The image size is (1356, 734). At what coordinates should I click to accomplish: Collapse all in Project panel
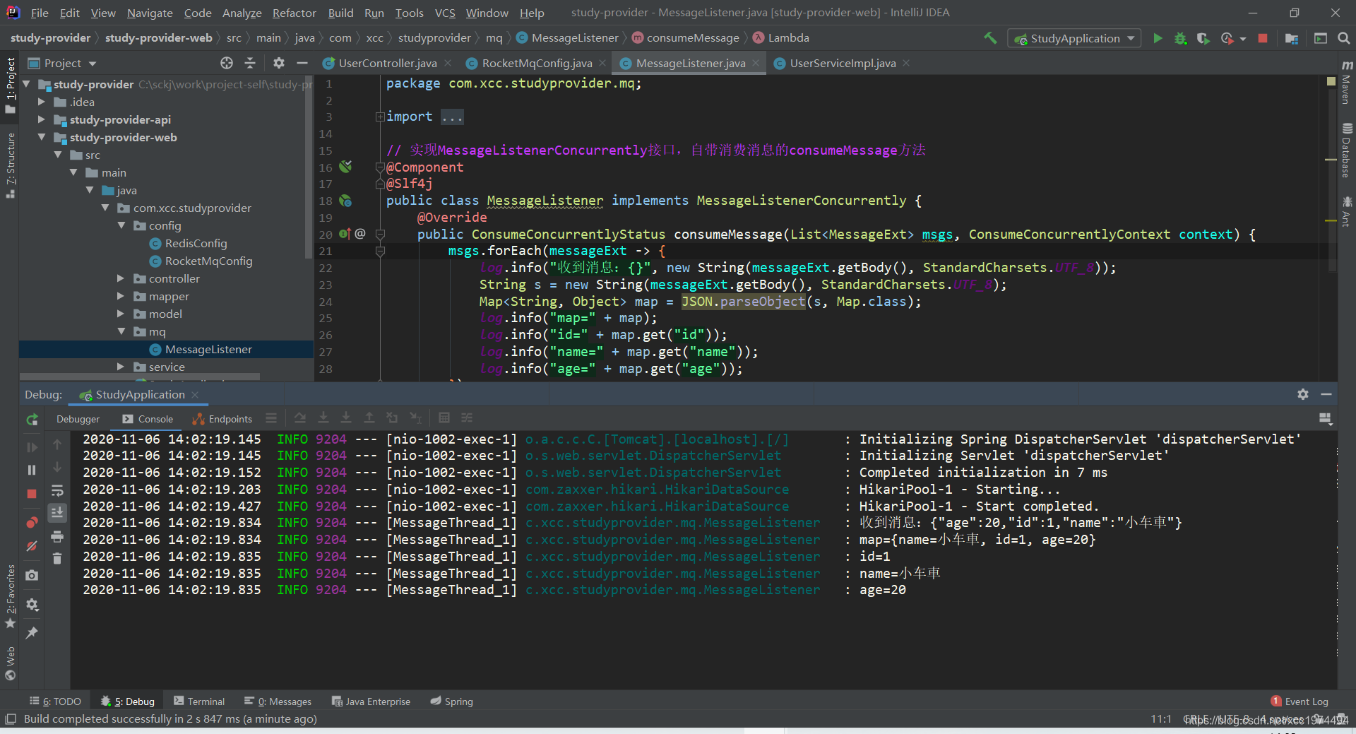pos(250,63)
